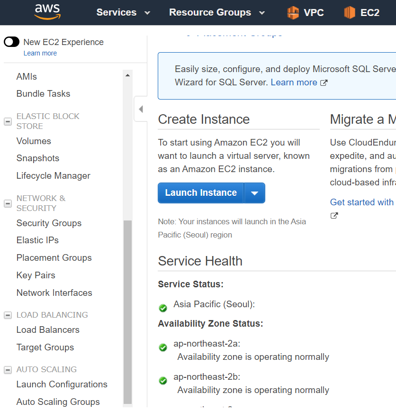Click the sidebar scrollbar thumb

[127, 311]
